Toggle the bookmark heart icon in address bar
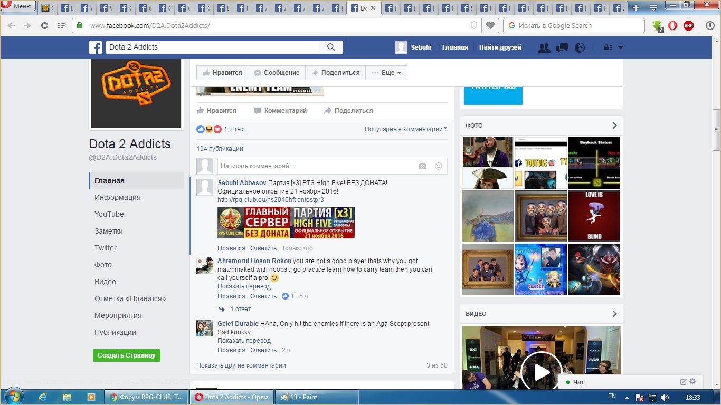The width and height of the screenshot is (721, 405). point(490,25)
